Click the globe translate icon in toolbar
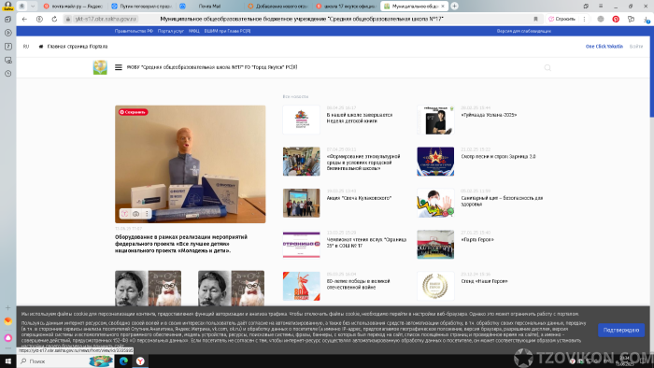The height and width of the screenshot is (368, 654). (601, 20)
